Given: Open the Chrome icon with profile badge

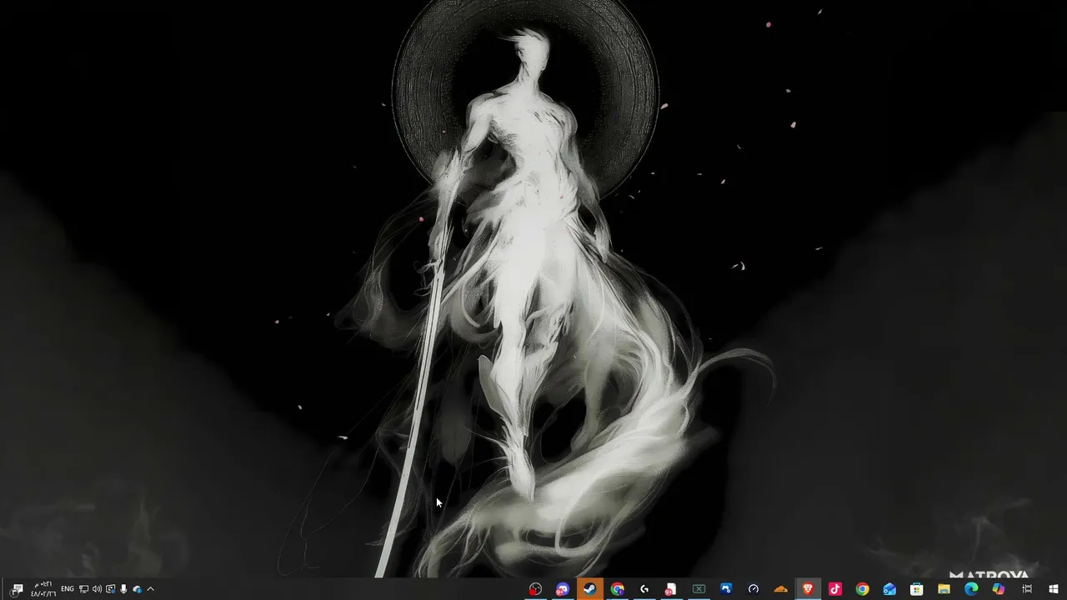Looking at the screenshot, I should [617, 589].
